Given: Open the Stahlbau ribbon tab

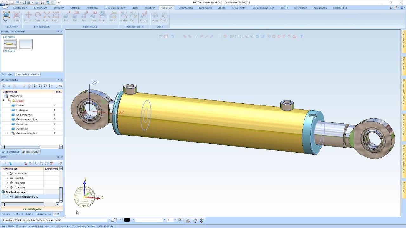Looking at the screenshot, I should pyautogui.click(x=75, y=8).
